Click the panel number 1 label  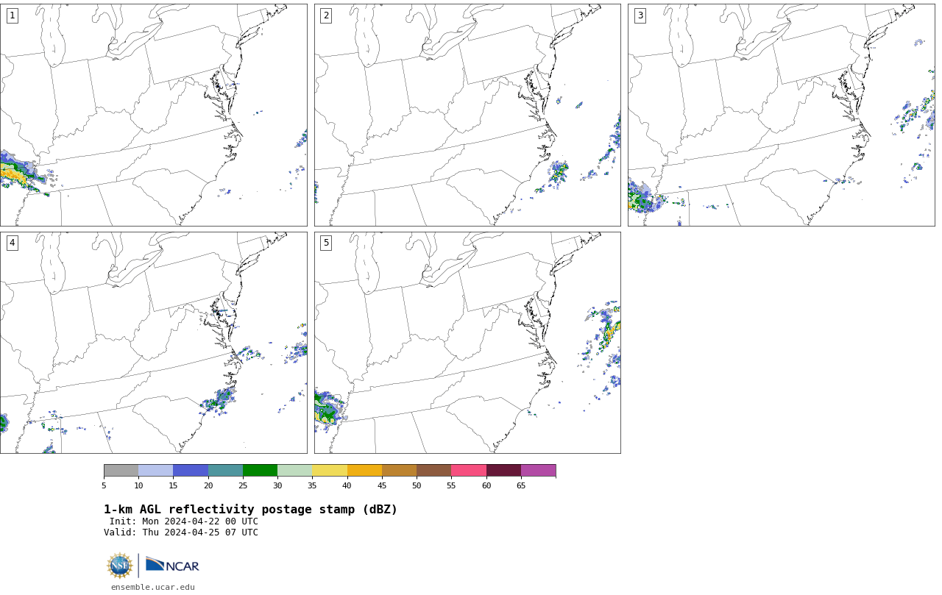[12, 15]
